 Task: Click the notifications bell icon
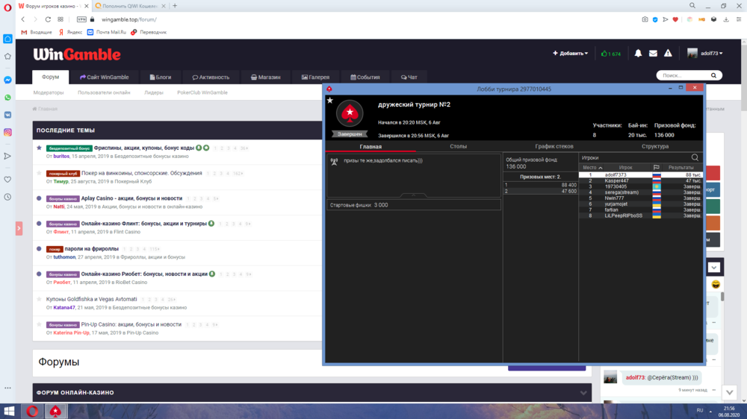(638, 54)
